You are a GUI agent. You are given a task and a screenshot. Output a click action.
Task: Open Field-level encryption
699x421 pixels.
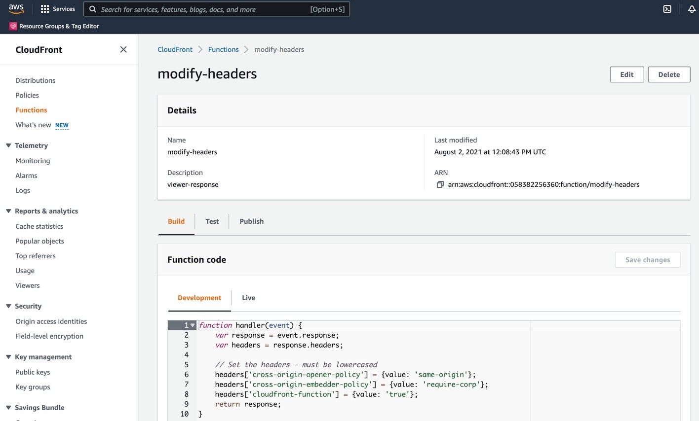[x=49, y=336]
